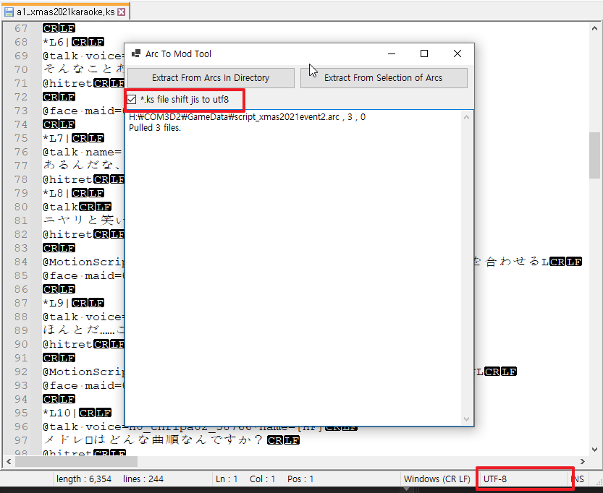This screenshot has height=493, width=603.
Task: Click the down-arrow icon on the dialog scrollbar
Action: 467,418
